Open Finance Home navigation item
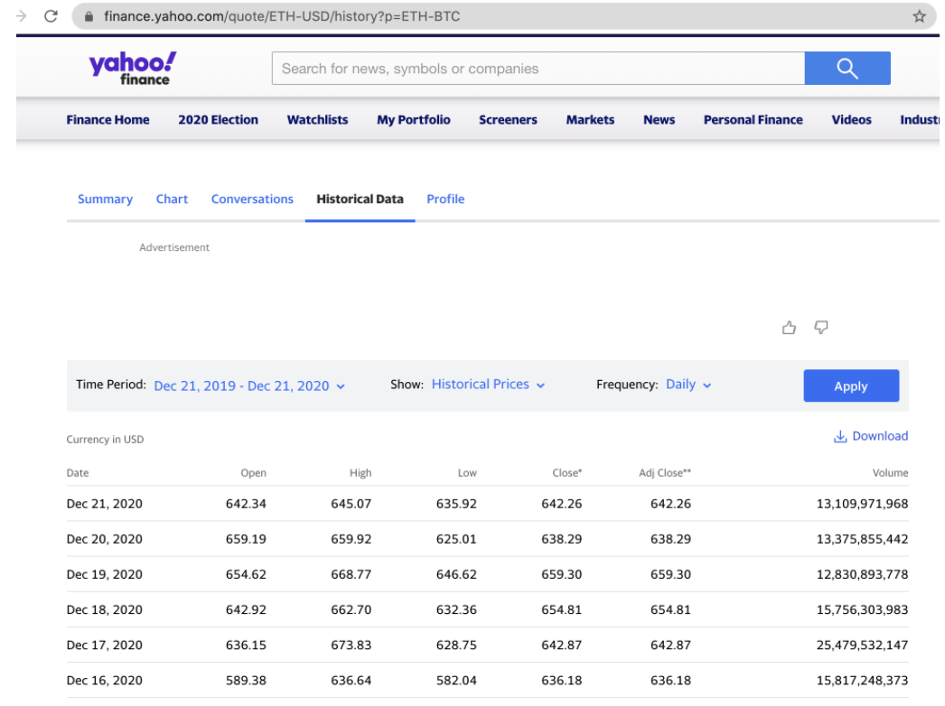Viewport: 945px width, 706px height. [108, 120]
